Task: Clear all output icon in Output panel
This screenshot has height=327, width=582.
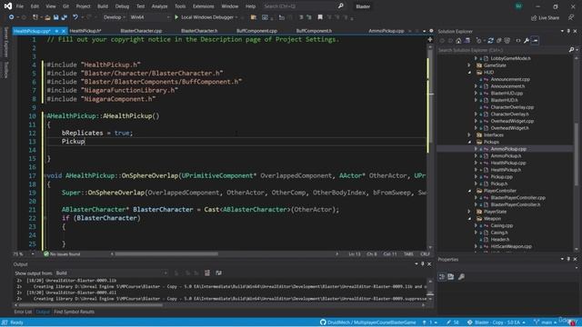Action: click(x=207, y=272)
